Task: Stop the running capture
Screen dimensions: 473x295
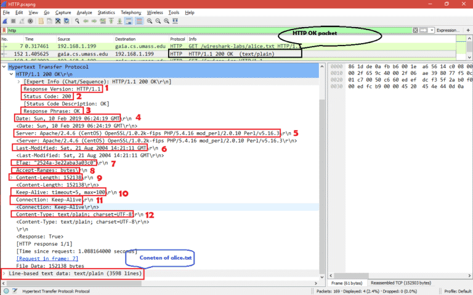Action: (14, 21)
